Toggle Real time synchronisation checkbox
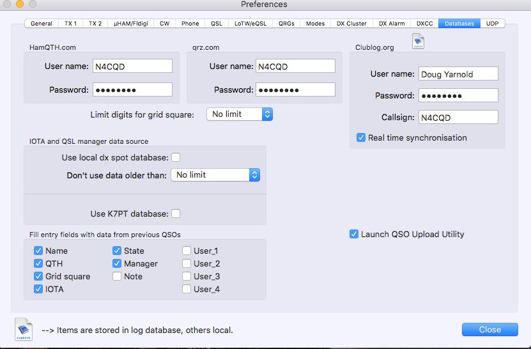 pyautogui.click(x=361, y=137)
